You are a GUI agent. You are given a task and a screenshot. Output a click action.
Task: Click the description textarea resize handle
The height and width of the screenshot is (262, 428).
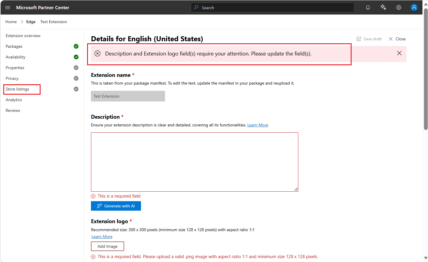click(x=296, y=189)
